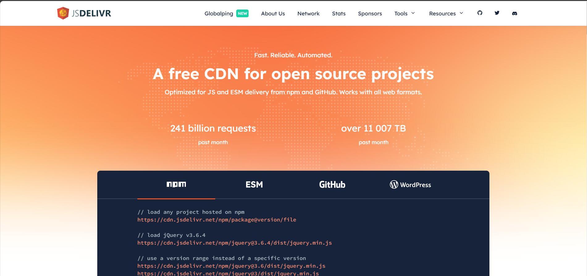Image resolution: width=587 pixels, height=276 pixels.
Task: Click the jquery@3.6.4 min.js URL
Action: 235,243
